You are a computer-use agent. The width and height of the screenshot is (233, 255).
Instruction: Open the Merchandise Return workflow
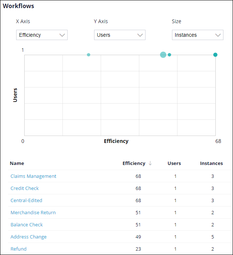33,212
